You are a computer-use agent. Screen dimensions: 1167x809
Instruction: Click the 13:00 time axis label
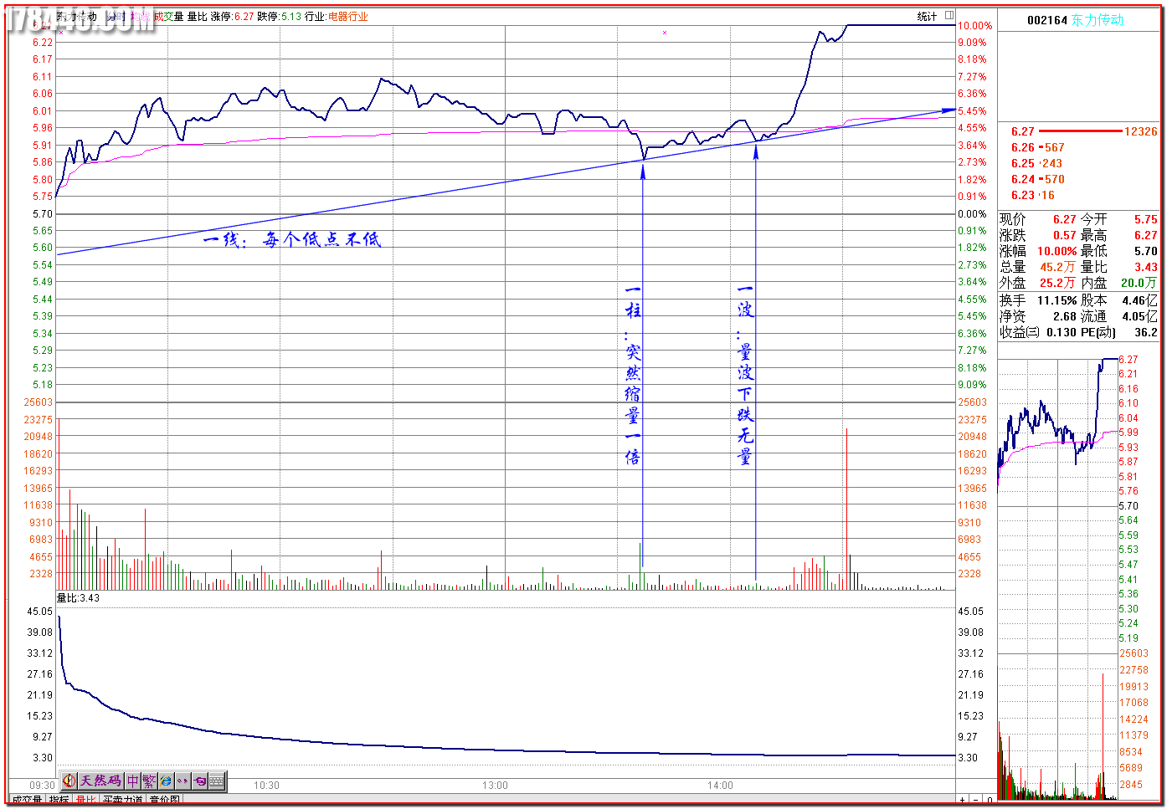click(x=495, y=786)
